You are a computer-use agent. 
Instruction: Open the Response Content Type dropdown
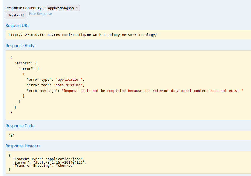63,8
